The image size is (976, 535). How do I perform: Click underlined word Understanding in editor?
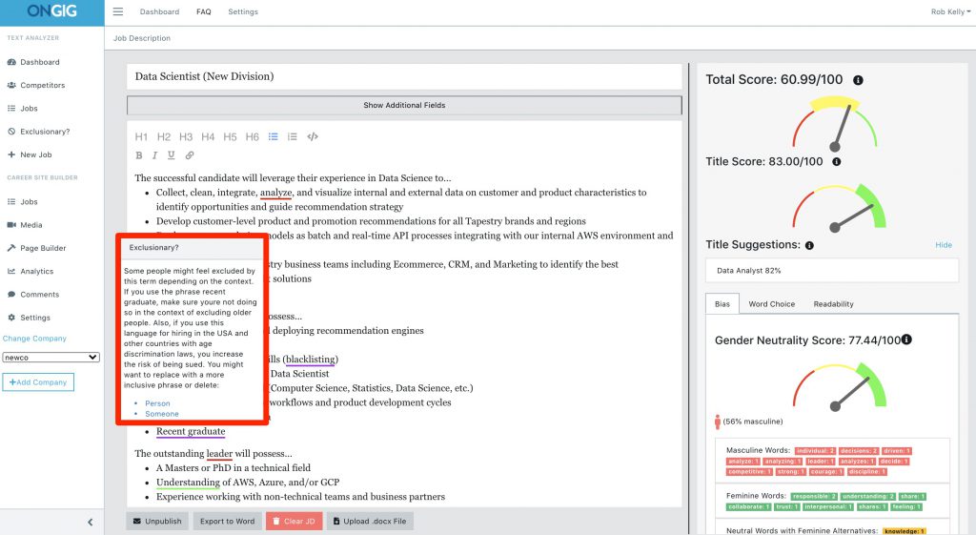(188, 482)
